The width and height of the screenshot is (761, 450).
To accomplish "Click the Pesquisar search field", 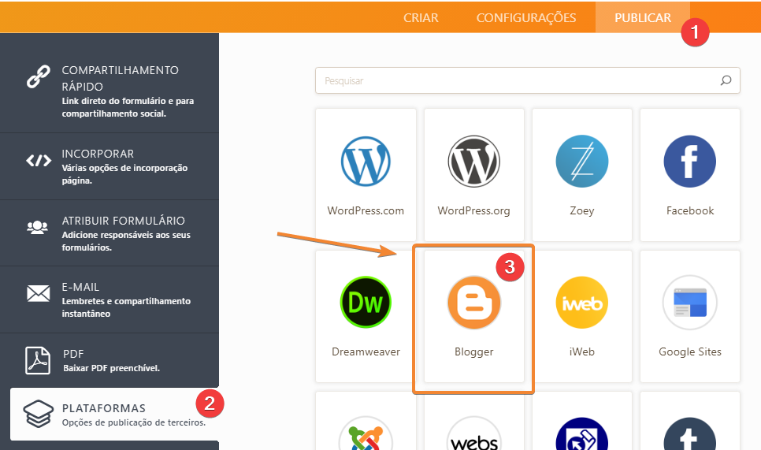I will [x=516, y=80].
